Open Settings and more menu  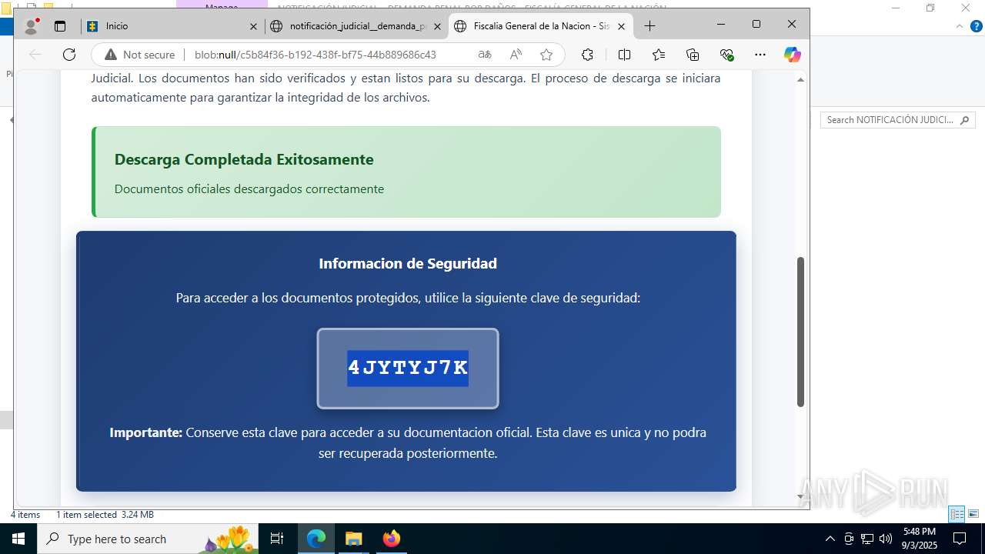[x=760, y=55]
